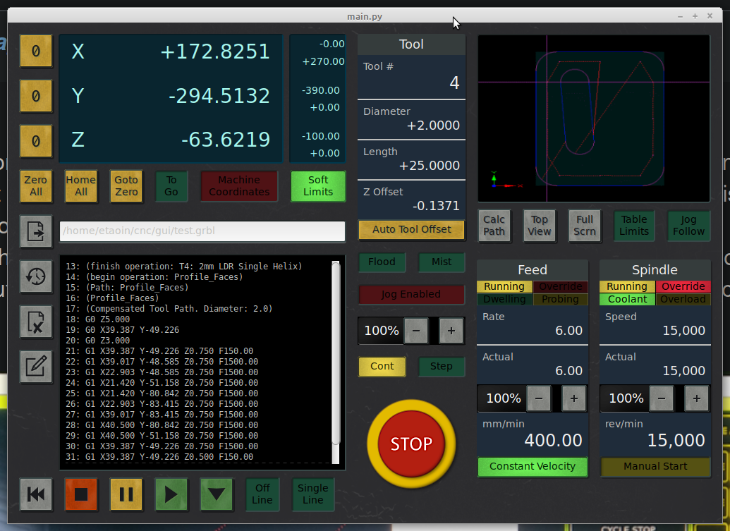Click the G-code listing scrollbar
This screenshot has height=531, width=730.
(336, 353)
